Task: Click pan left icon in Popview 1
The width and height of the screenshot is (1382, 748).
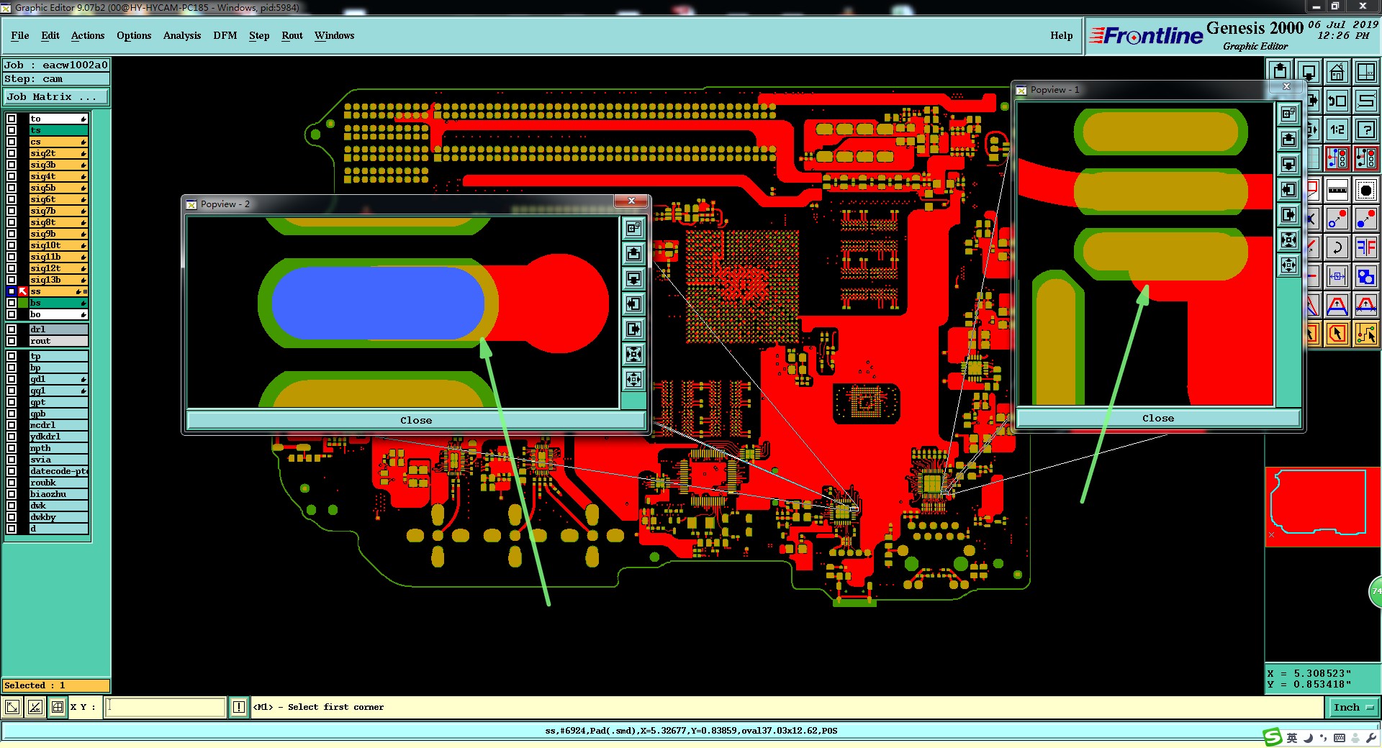Action: coord(1288,190)
